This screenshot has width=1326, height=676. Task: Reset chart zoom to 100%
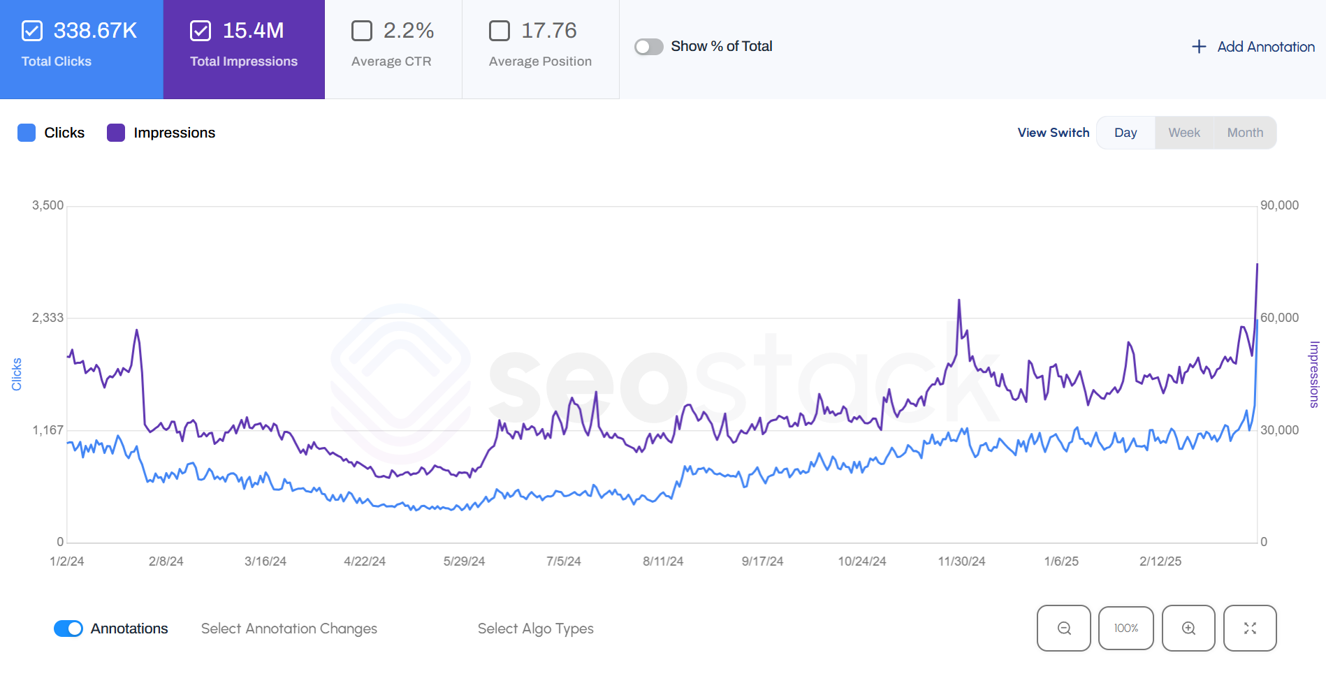click(x=1125, y=629)
